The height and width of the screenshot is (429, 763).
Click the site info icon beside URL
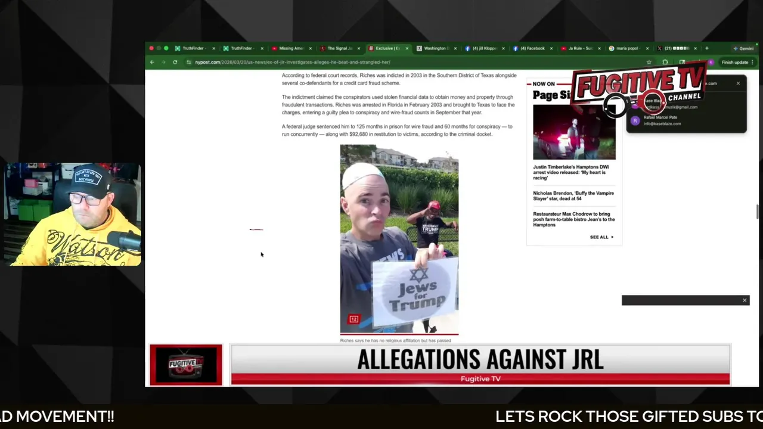188,62
